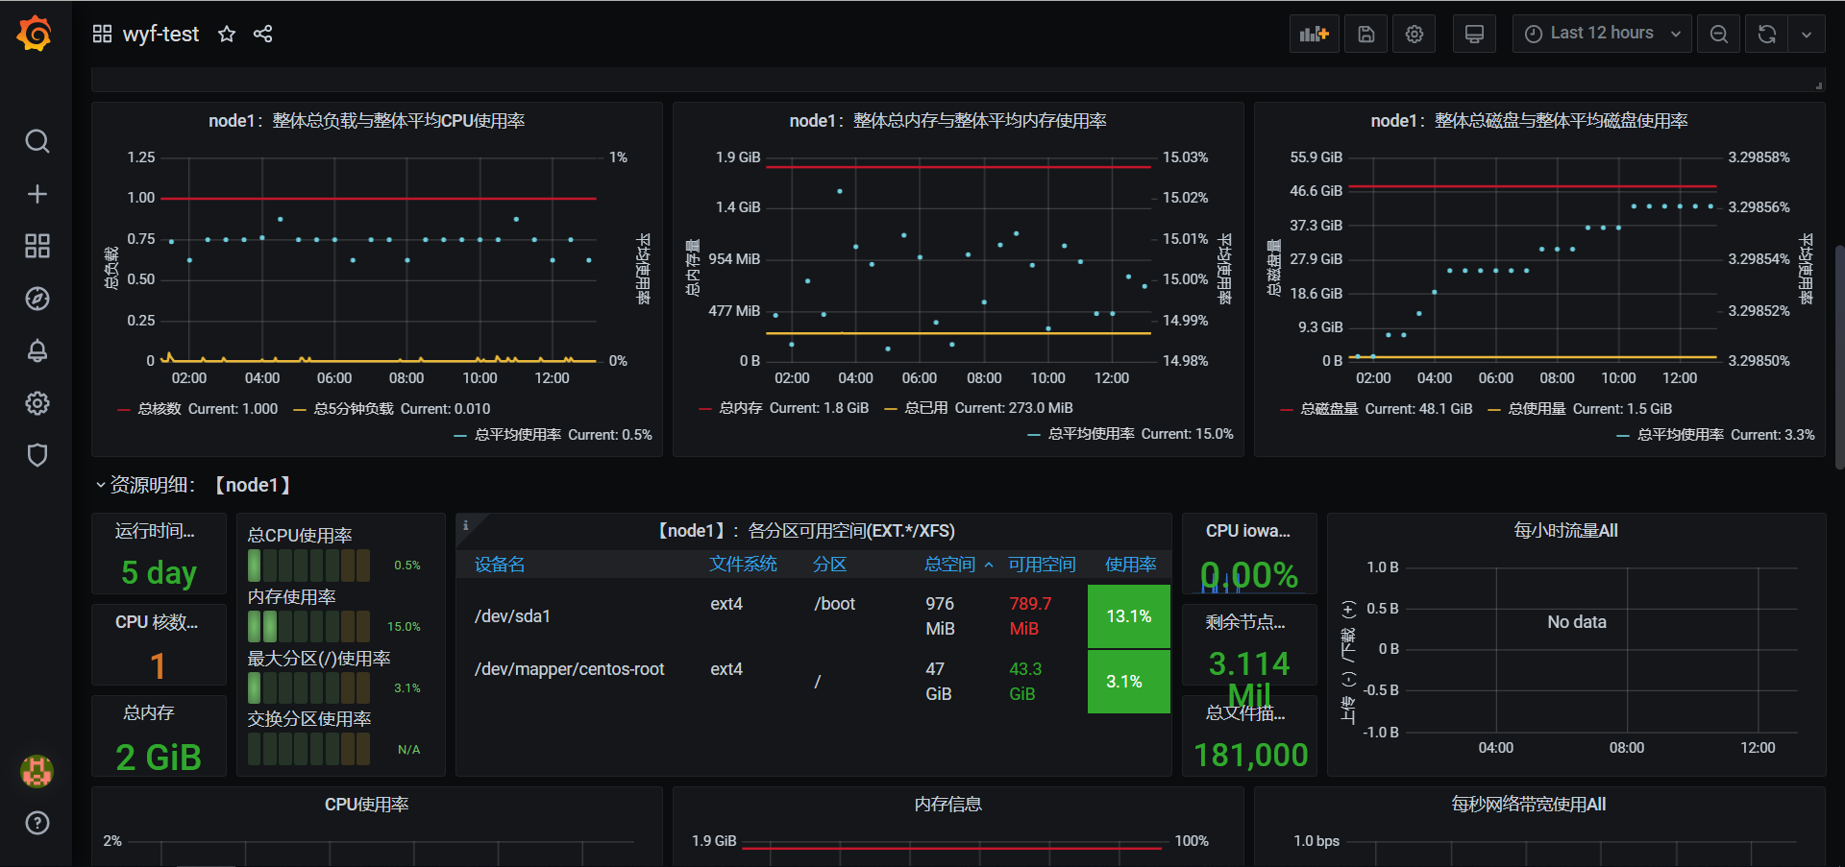Image resolution: width=1845 pixels, height=867 pixels.
Task: Click the CPU 核数 stat panel
Action: point(159,645)
